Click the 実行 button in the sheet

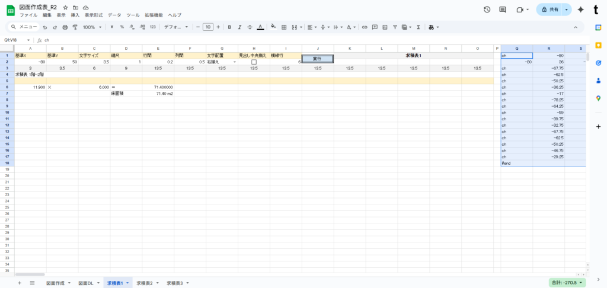[318, 59]
